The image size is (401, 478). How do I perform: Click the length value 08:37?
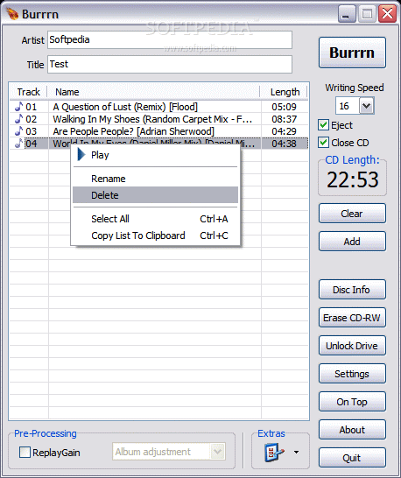coord(284,119)
